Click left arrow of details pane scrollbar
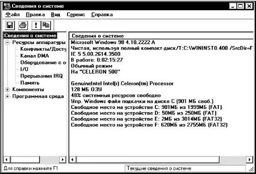 [72, 160]
